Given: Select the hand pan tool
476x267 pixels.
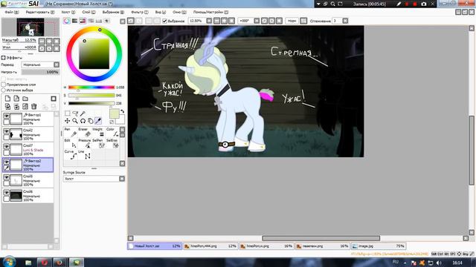Looking at the screenshot, I should click(x=90, y=121).
